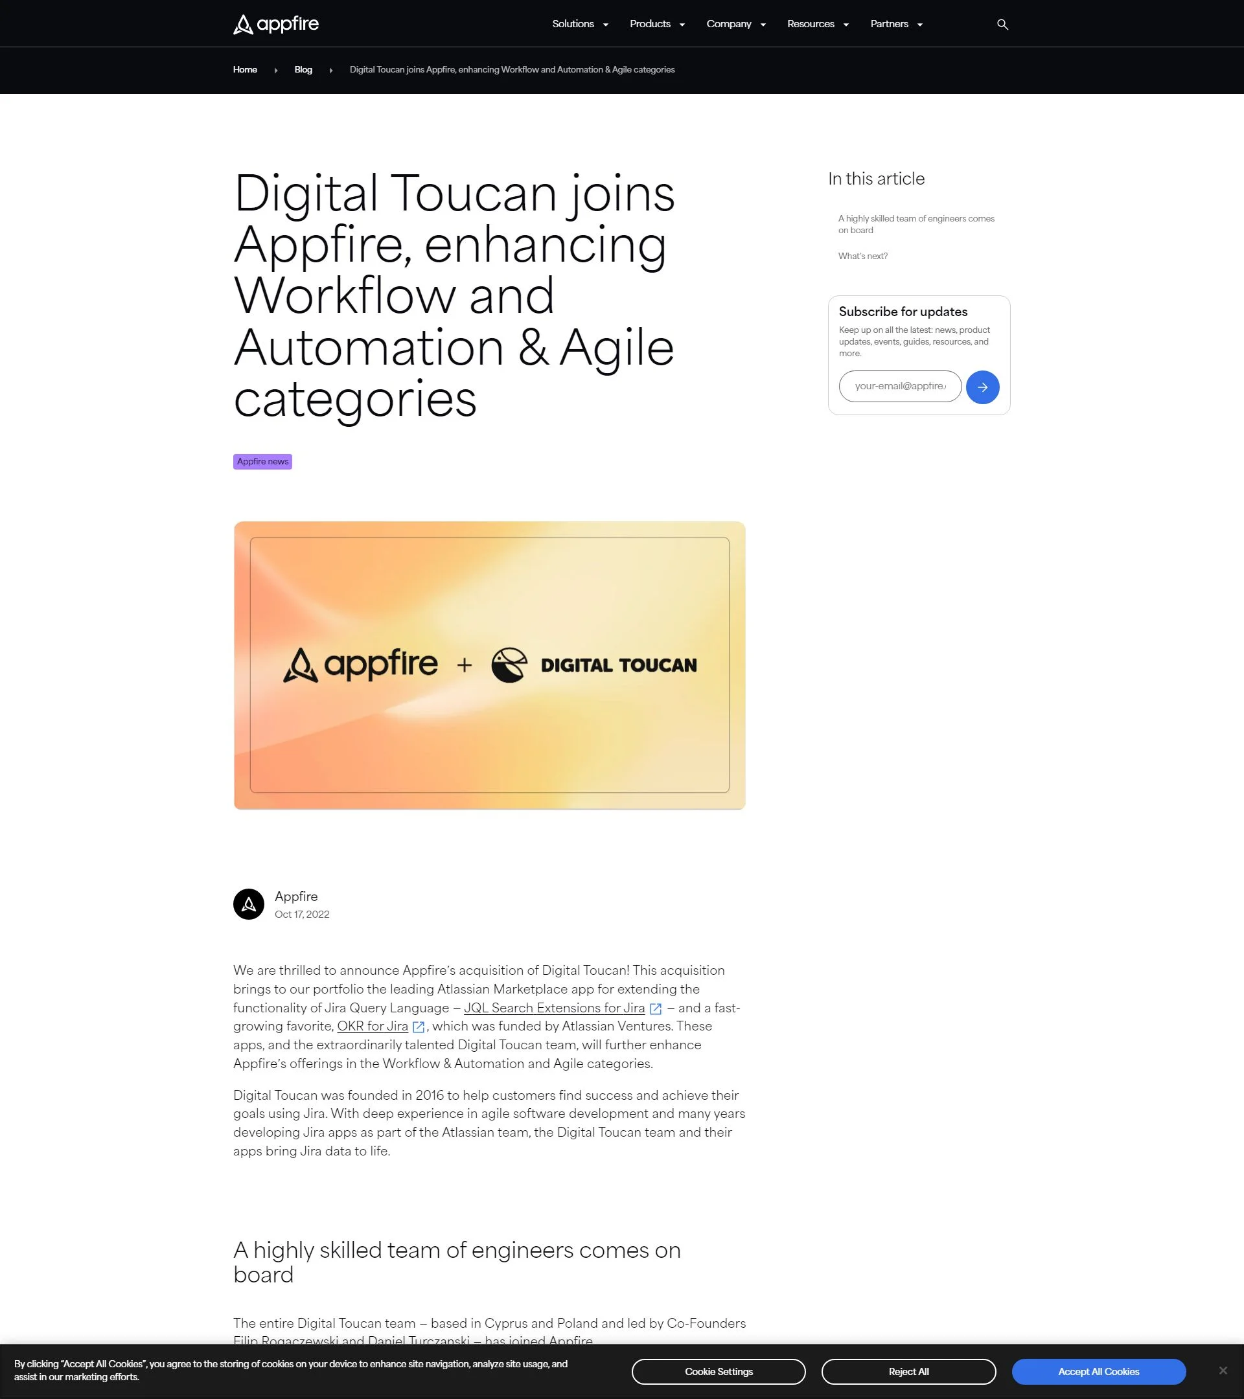
Task: Open the site search
Action: (1002, 24)
